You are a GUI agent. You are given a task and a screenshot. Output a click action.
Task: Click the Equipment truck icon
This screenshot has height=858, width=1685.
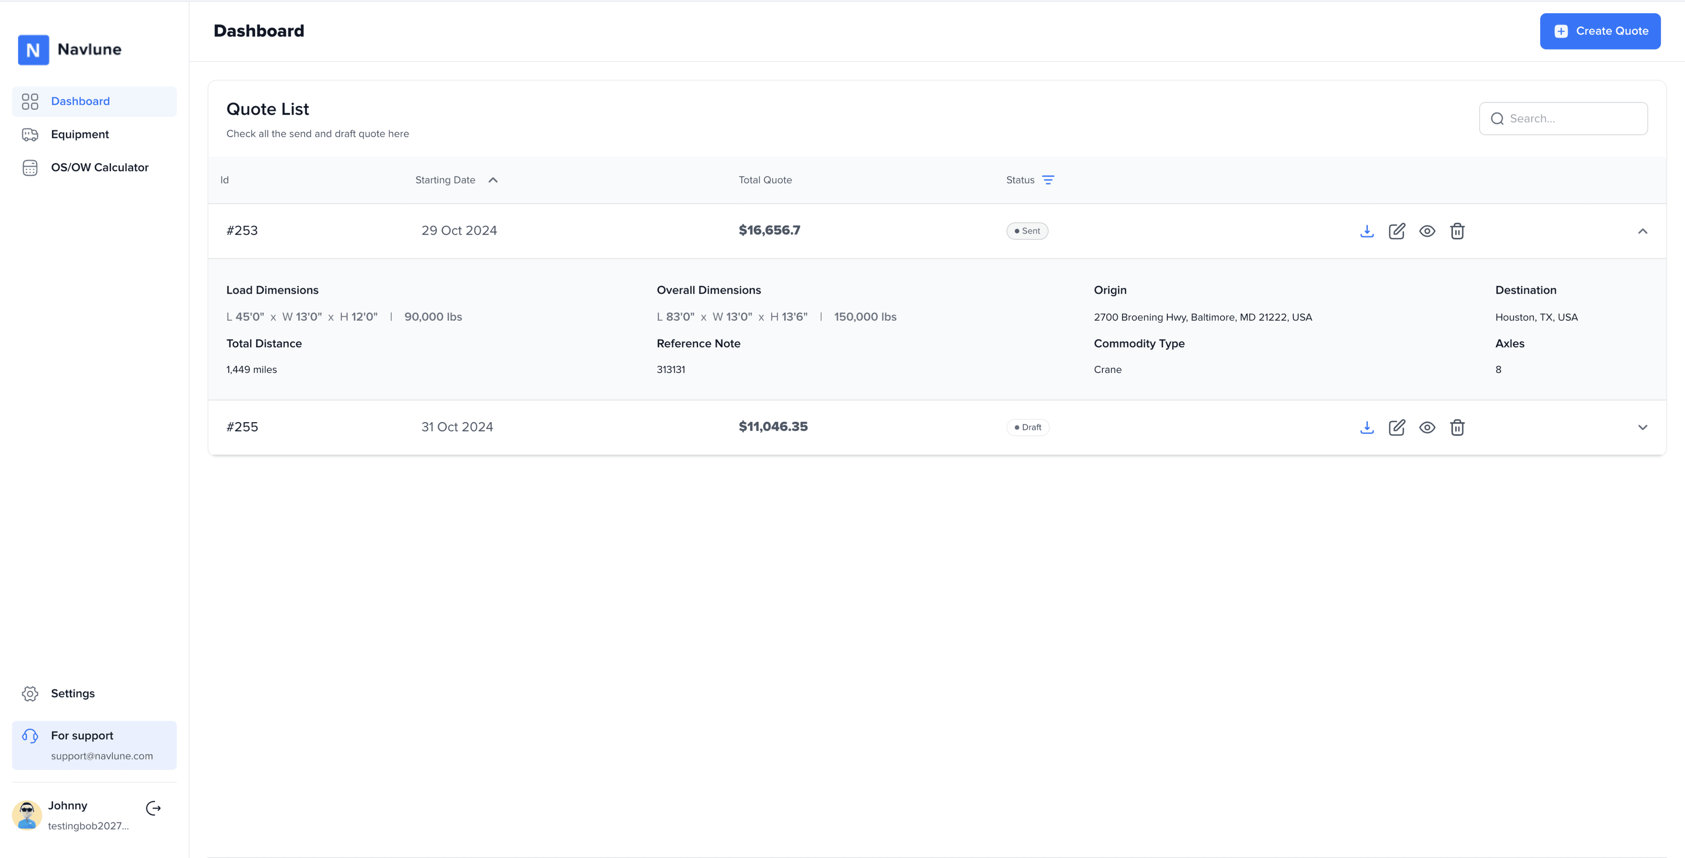click(x=30, y=134)
